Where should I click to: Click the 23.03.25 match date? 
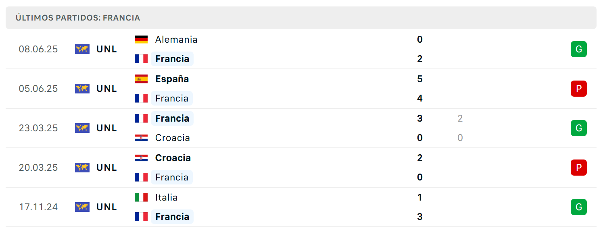pos(38,128)
